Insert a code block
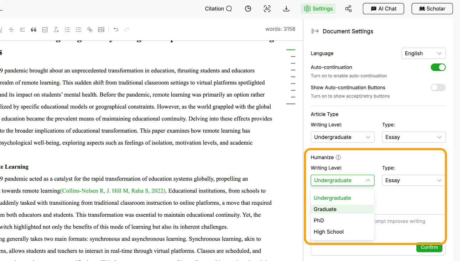This screenshot has height=261, width=463. [x=45, y=30]
